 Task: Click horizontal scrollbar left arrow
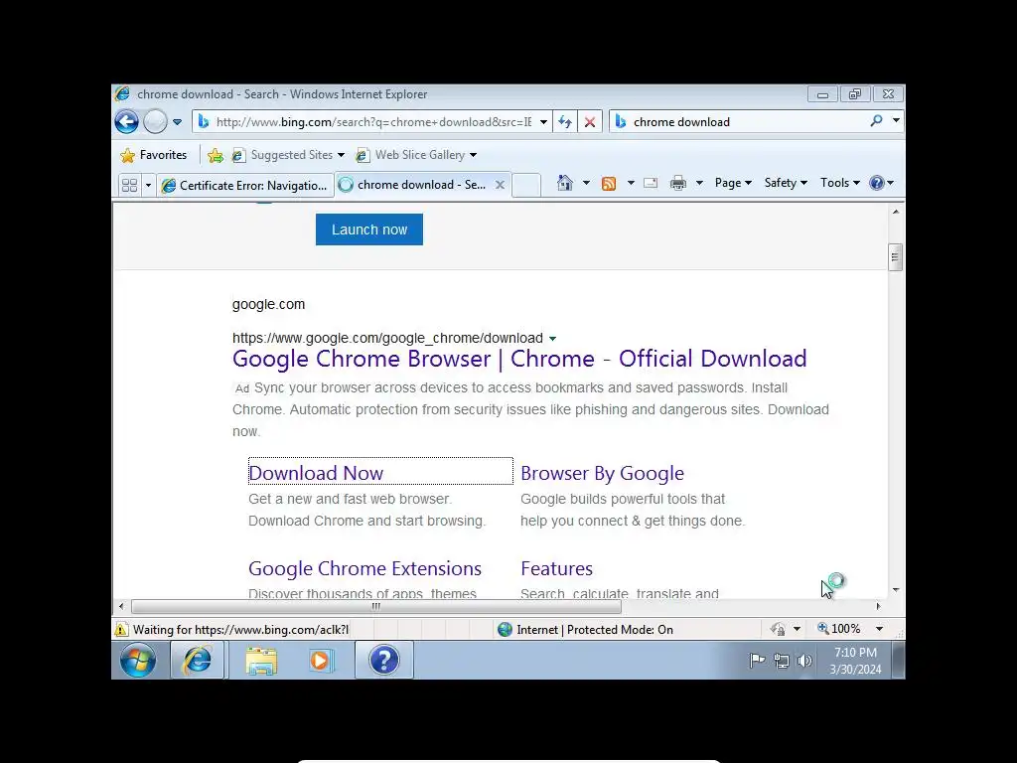pyautogui.click(x=121, y=607)
